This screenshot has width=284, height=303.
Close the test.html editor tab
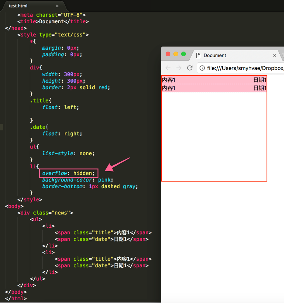57,6
